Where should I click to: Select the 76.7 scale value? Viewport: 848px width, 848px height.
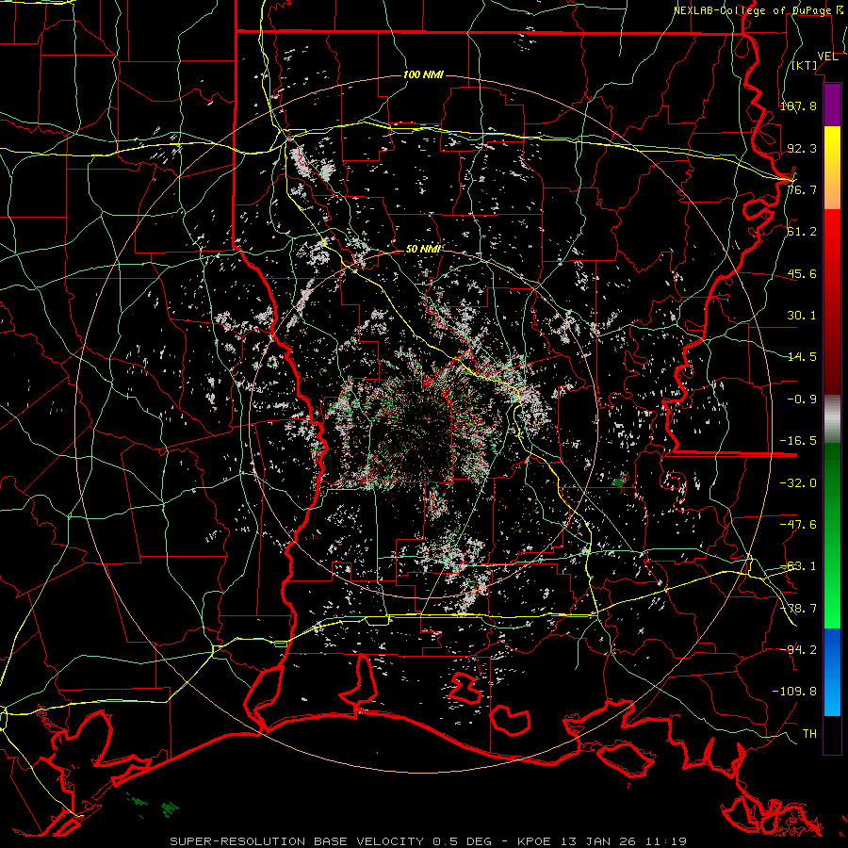coord(802,189)
